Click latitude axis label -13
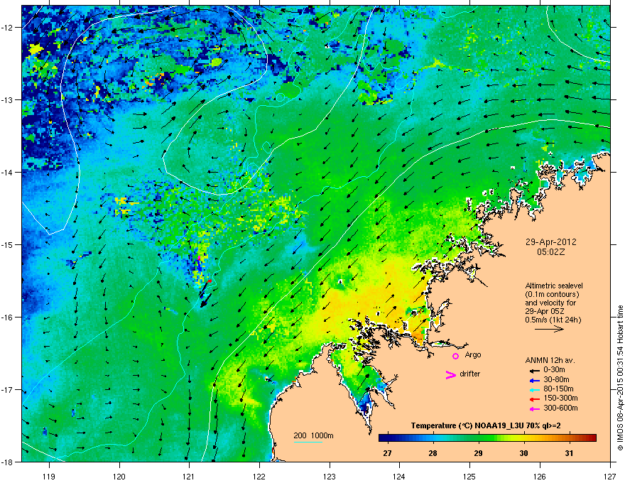 [8, 100]
